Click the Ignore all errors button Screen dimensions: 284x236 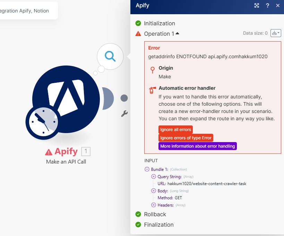point(175,130)
